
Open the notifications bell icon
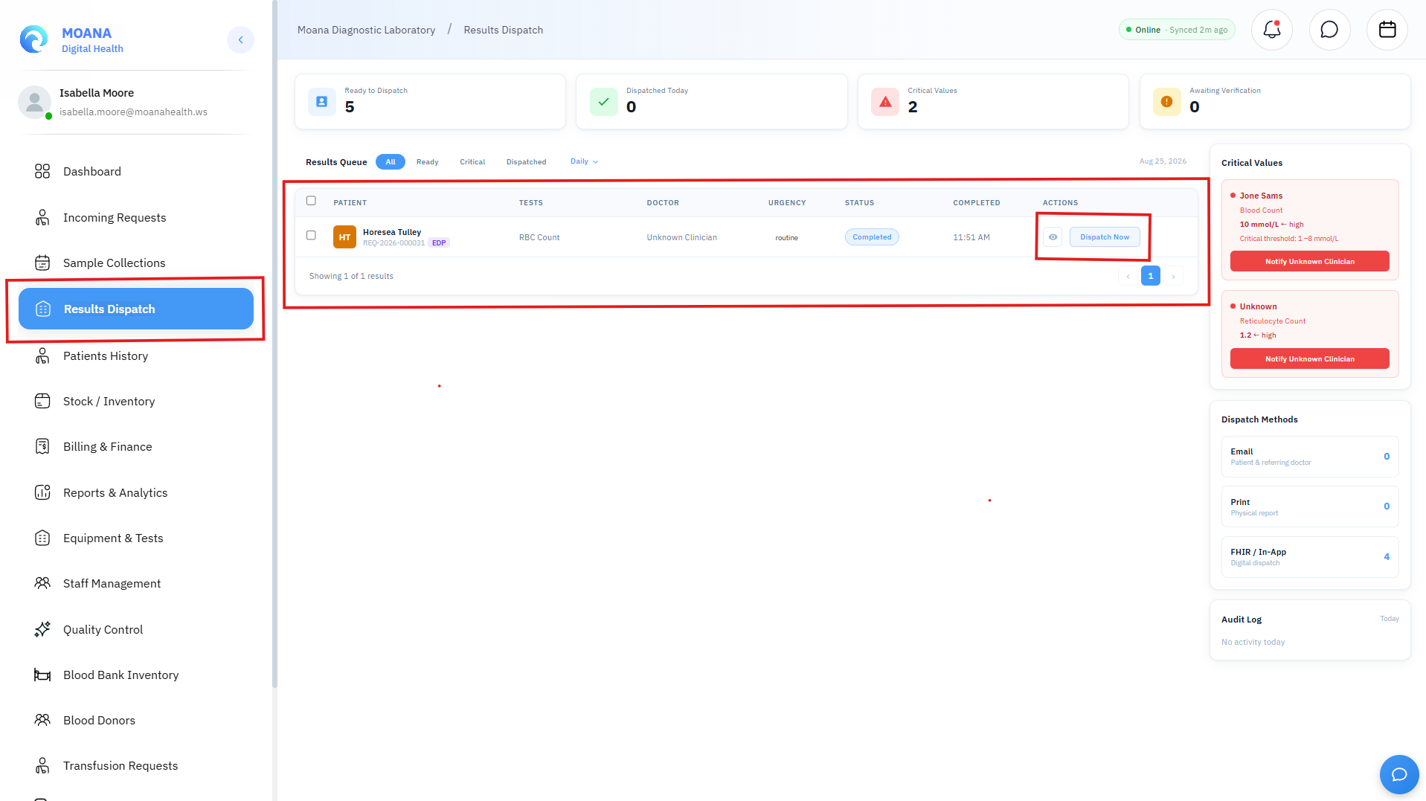click(x=1272, y=30)
